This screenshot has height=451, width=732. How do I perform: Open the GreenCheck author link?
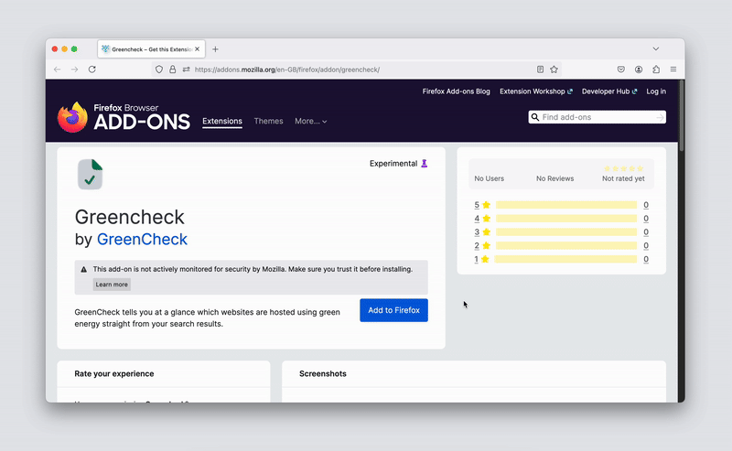pos(142,240)
